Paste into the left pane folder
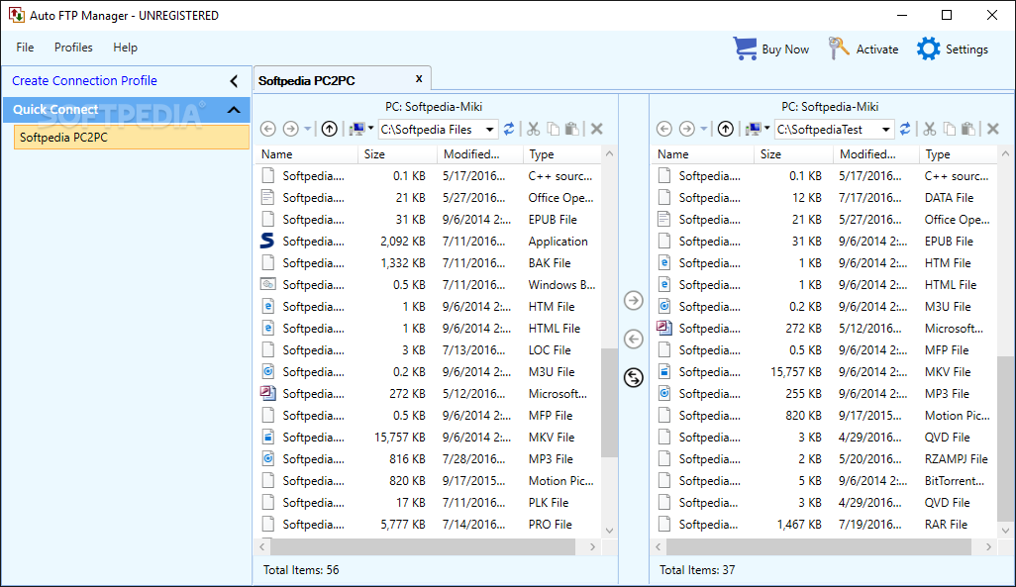Image resolution: width=1016 pixels, height=587 pixels. (572, 129)
